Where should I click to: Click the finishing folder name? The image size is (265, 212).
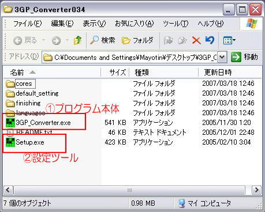tap(28, 103)
